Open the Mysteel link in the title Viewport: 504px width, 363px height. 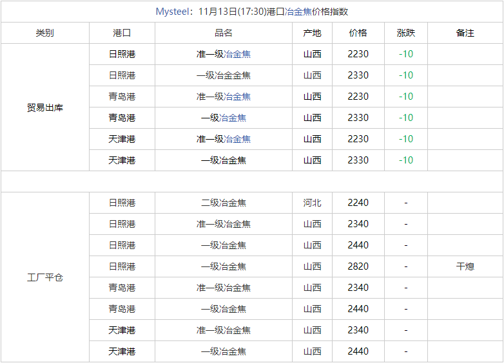point(172,12)
